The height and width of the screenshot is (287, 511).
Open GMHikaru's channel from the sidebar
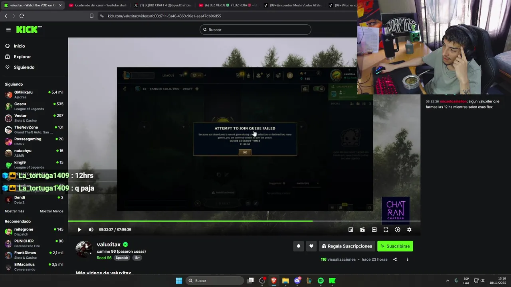click(34, 94)
